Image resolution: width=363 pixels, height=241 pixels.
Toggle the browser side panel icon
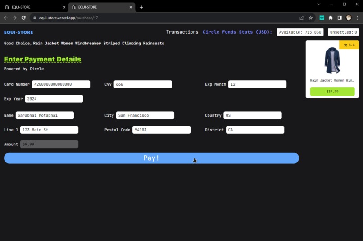coord(340,18)
